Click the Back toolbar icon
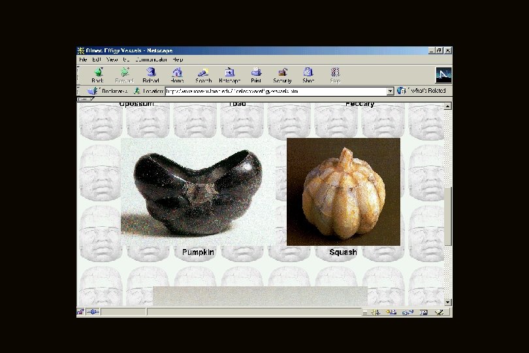The width and height of the screenshot is (529, 353). click(x=98, y=72)
